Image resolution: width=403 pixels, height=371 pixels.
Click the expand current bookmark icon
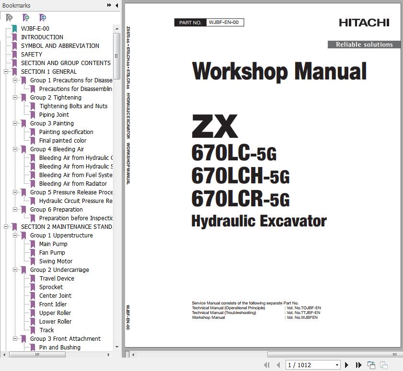point(42,17)
